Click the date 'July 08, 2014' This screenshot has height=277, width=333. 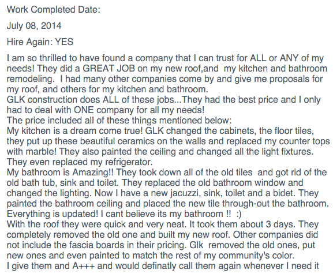34,26
